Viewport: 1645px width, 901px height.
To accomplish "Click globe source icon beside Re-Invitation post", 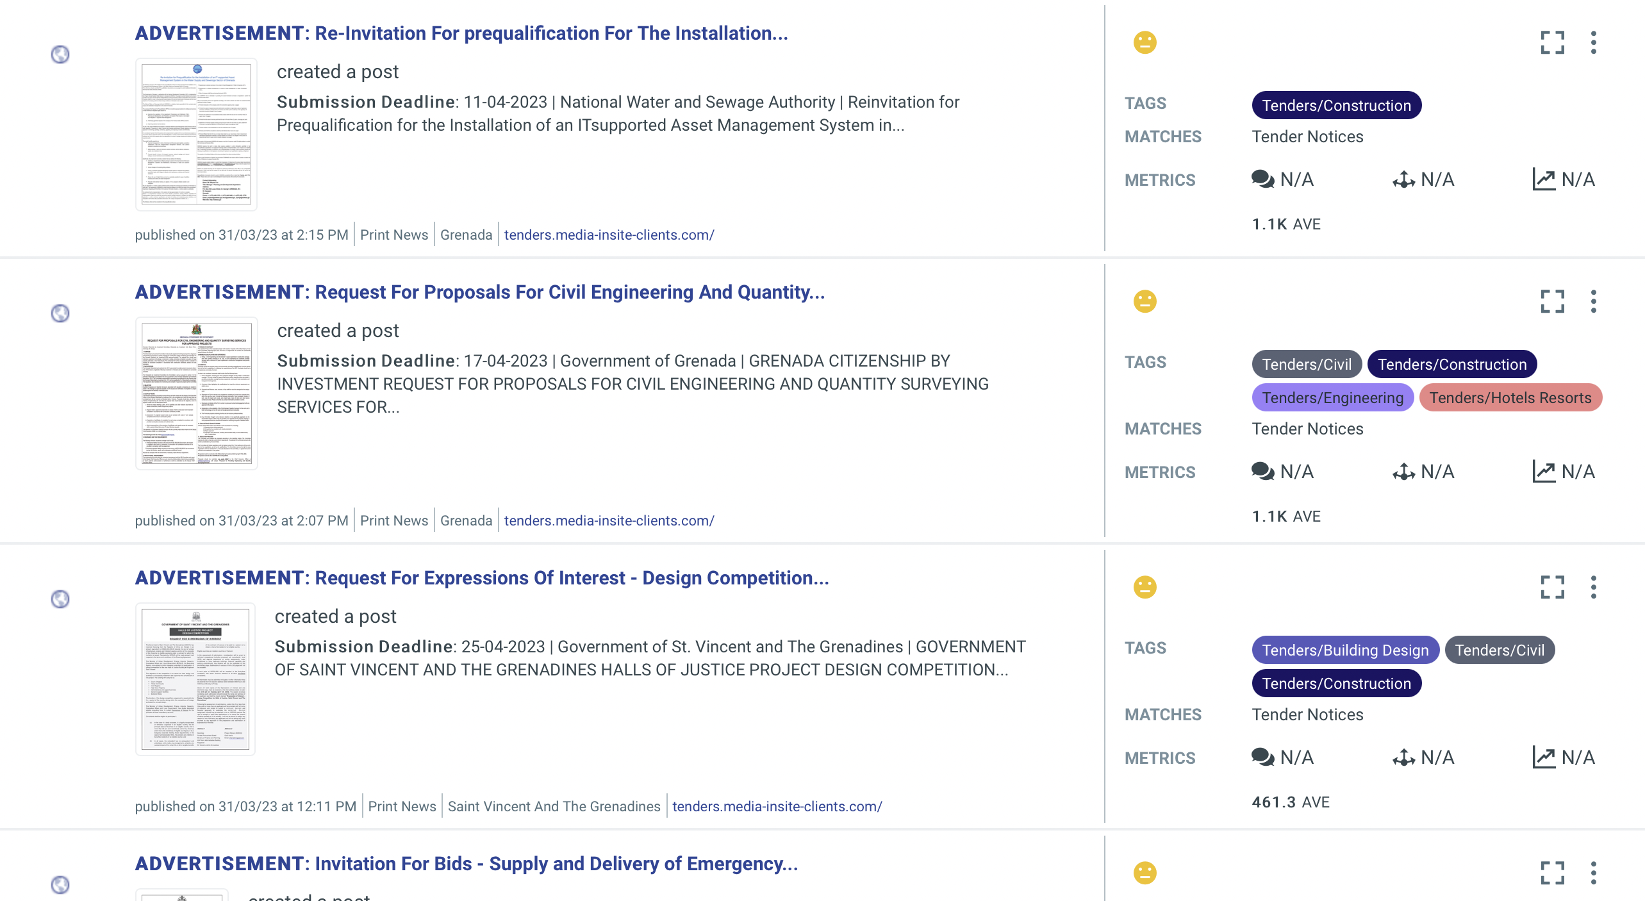I will point(60,54).
